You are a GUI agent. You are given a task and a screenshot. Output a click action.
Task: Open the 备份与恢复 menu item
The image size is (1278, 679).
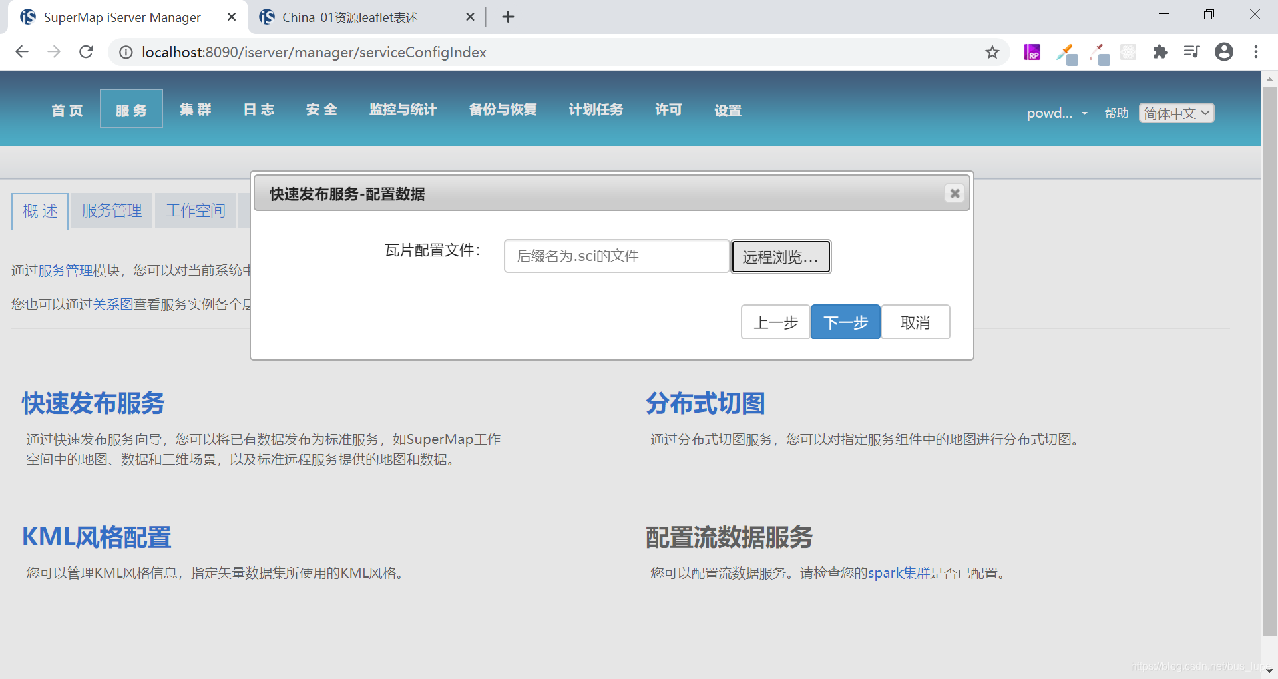(503, 109)
